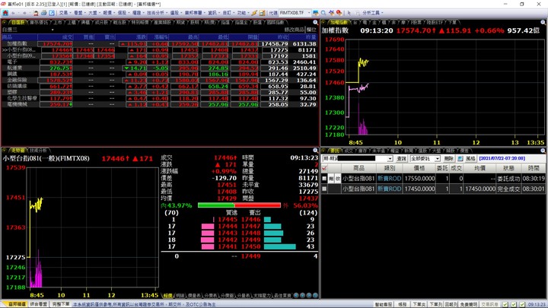Click the 查詢 query button

click(x=401, y=158)
